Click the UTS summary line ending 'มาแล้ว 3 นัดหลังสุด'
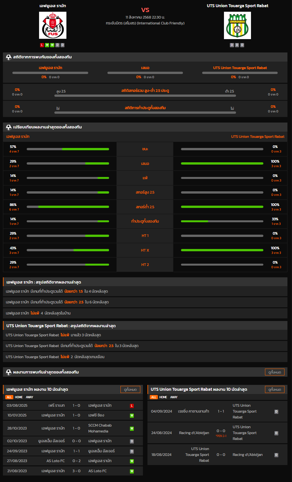Image resolution: width=292 pixels, height=482 pixels. coord(145,335)
